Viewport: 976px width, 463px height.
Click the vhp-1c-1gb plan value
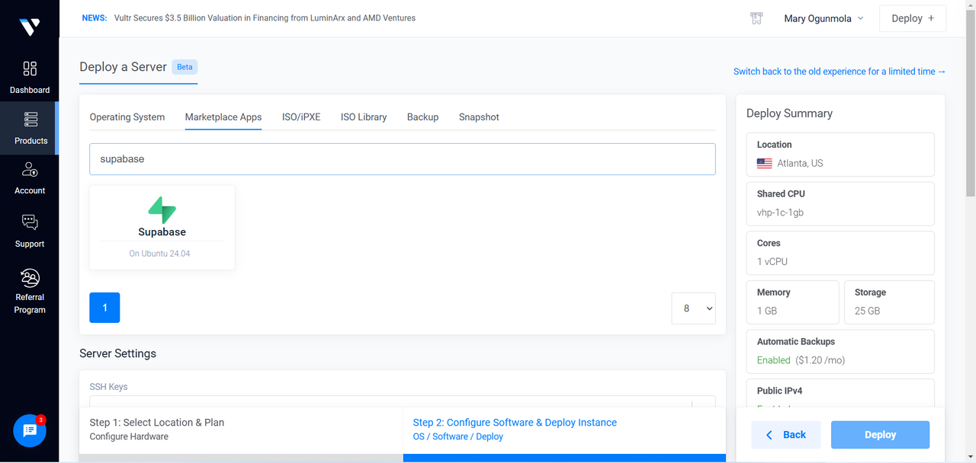[780, 212]
